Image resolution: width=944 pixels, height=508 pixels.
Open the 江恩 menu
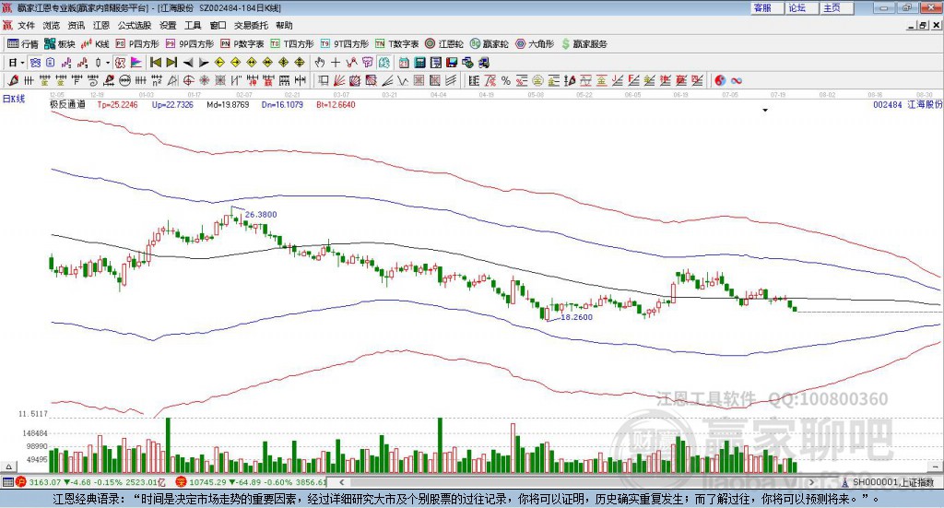click(101, 25)
